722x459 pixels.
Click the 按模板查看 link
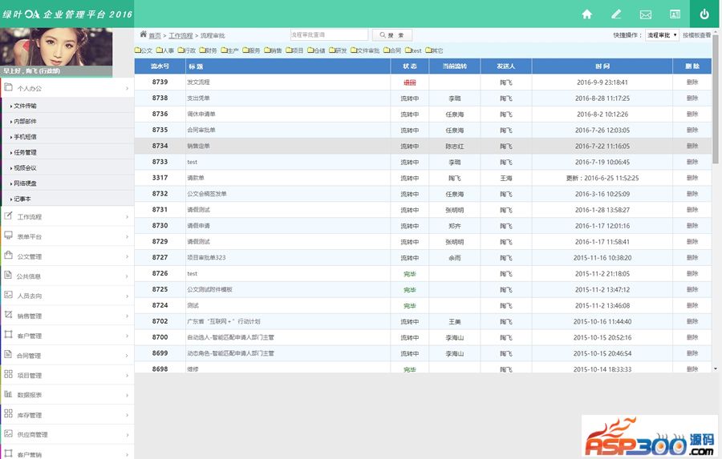point(696,35)
